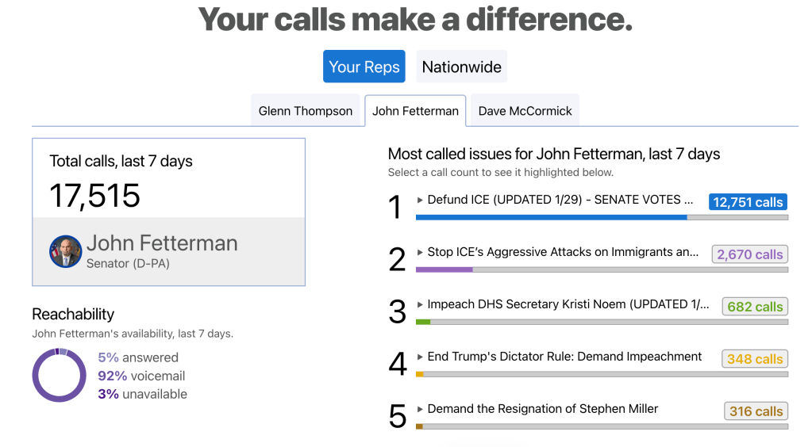The width and height of the screenshot is (812, 447).
Task: Switch to the Your Reps view
Action: click(364, 67)
